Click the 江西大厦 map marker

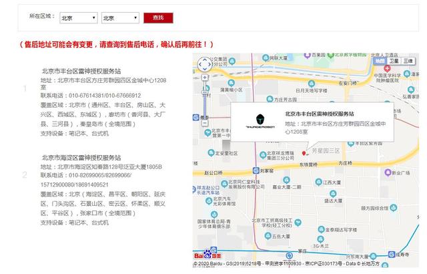[x=319, y=182]
